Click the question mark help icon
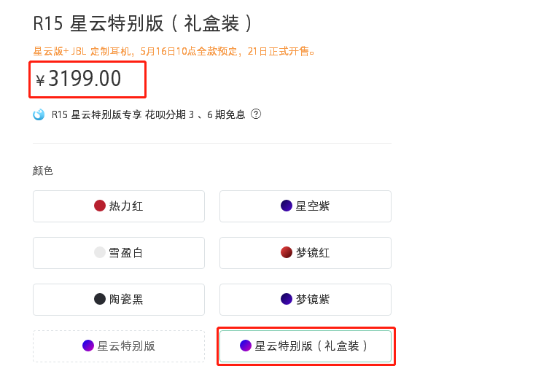Viewport: 541px width, 374px height. point(256,114)
